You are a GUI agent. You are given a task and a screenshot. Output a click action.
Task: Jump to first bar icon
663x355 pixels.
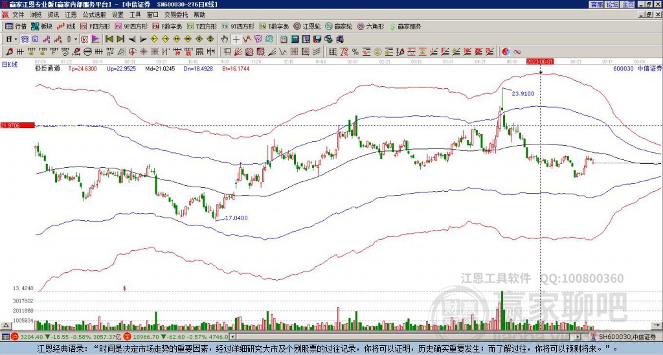(x=109, y=40)
